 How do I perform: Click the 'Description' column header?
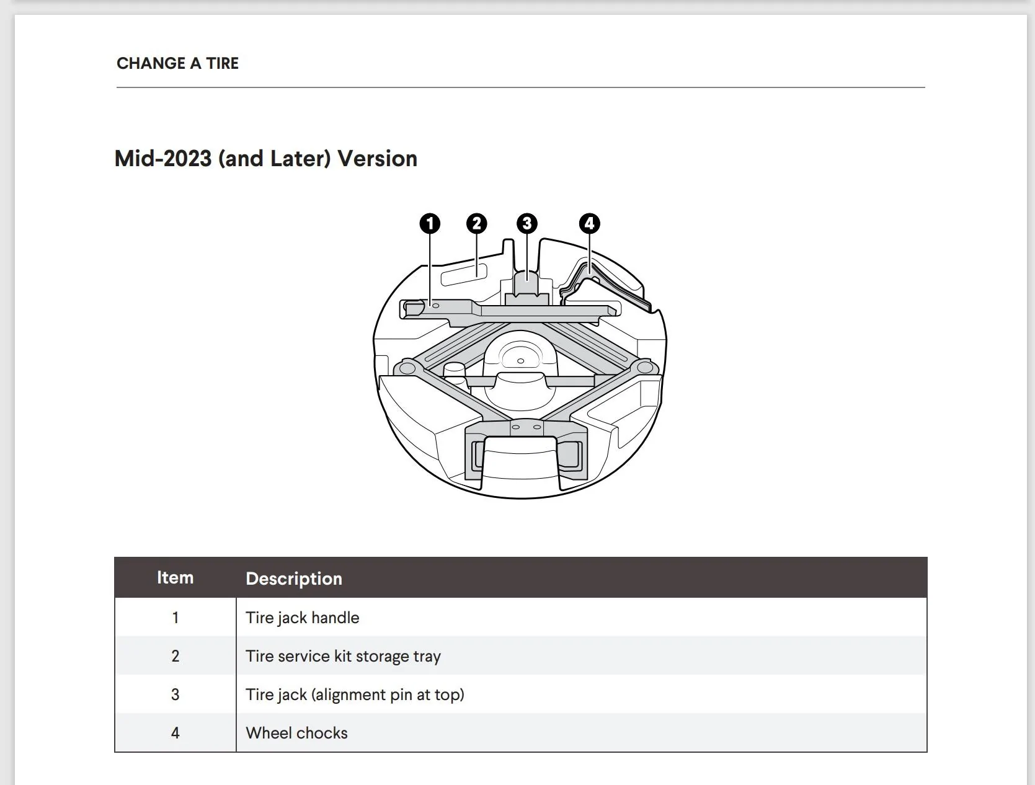[294, 579]
